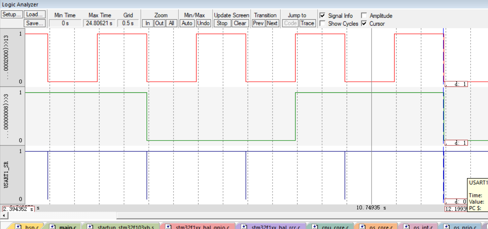
Task: Toggle the Signal Info checkbox
Action: coord(322,16)
